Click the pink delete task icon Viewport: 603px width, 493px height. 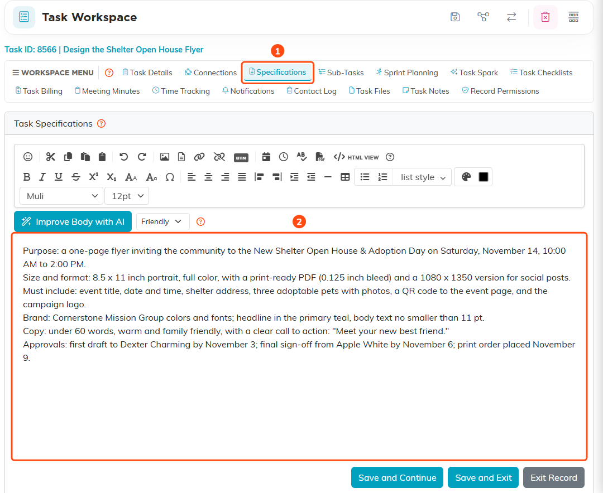(x=545, y=17)
